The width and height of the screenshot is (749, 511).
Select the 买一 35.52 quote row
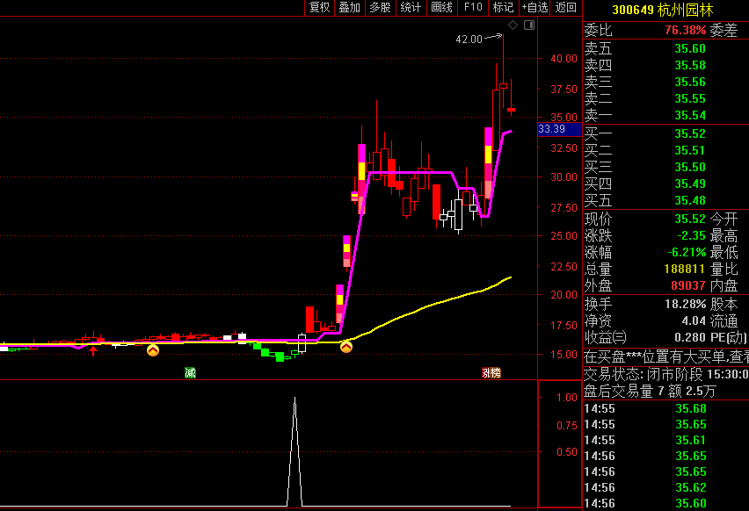coord(665,133)
